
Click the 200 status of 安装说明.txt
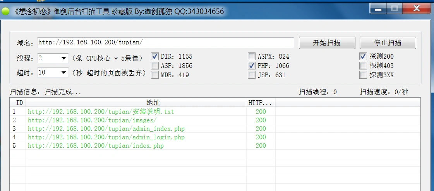pos(261,112)
